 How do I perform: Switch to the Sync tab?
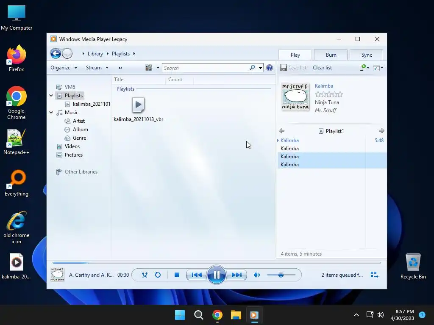pos(367,55)
